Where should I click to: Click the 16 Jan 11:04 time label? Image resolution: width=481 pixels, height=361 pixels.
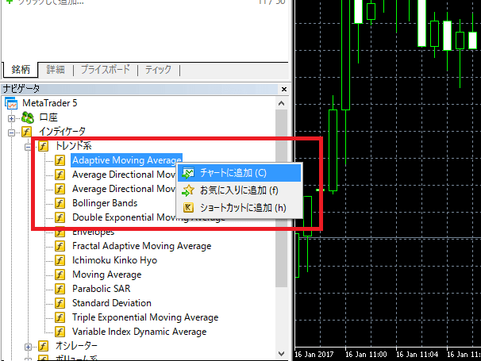(x=417, y=355)
